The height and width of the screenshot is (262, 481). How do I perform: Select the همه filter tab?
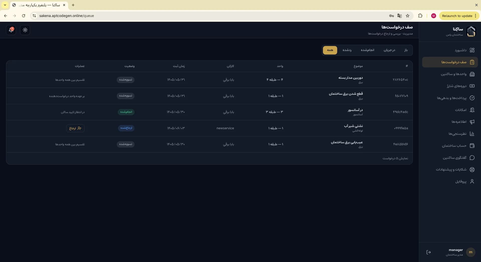pos(330,50)
